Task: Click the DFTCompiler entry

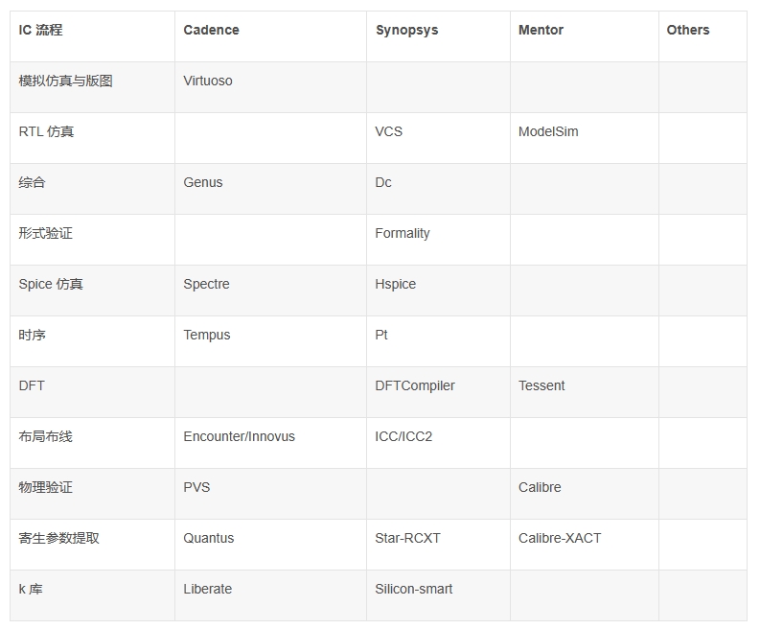Action: pyautogui.click(x=415, y=385)
